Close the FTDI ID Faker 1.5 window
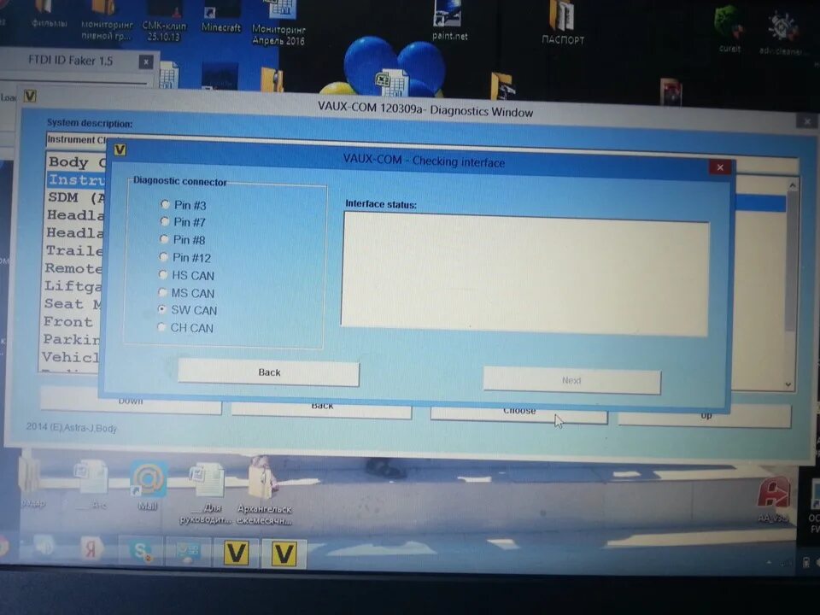This screenshot has height=615, width=820. (146, 62)
